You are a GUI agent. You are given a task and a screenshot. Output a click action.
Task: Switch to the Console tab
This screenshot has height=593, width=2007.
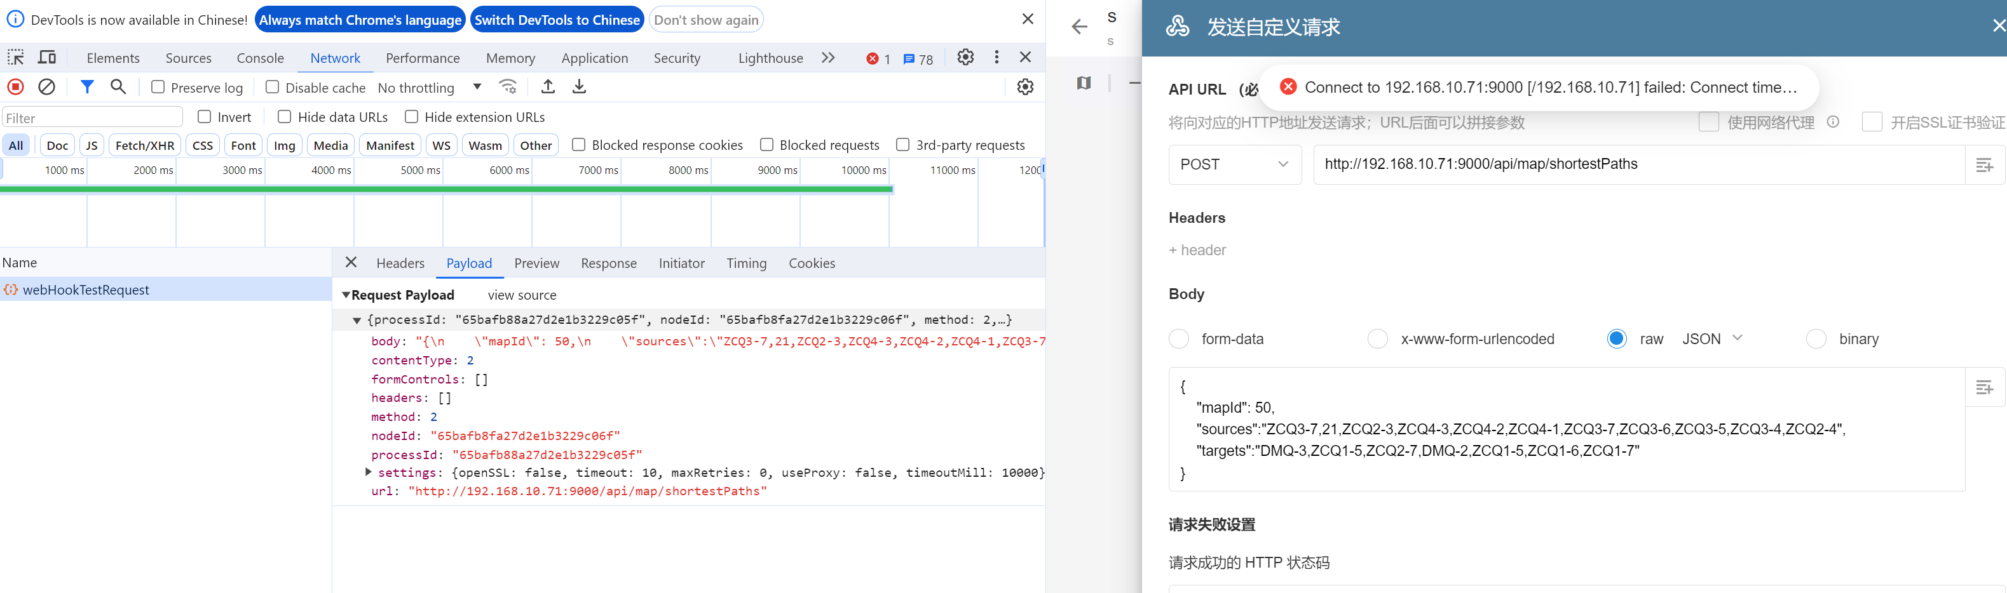coord(260,58)
